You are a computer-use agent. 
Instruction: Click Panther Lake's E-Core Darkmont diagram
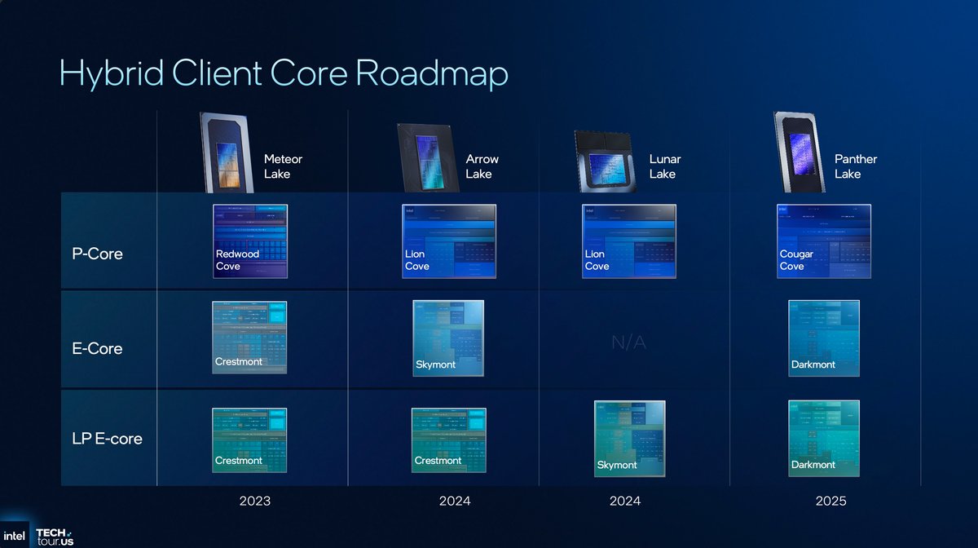pos(823,338)
